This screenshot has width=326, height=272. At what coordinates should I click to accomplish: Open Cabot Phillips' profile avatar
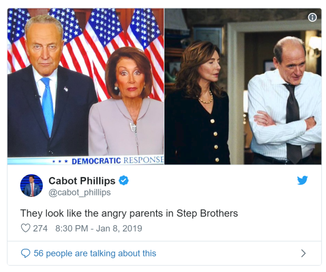point(31,186)
